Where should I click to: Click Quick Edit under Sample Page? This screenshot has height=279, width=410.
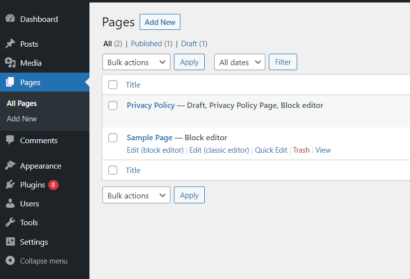click(271, 150)
